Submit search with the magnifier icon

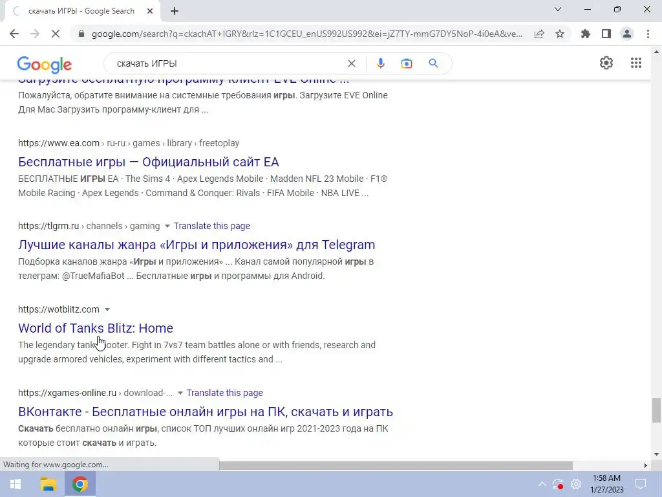tap(433, 63)
